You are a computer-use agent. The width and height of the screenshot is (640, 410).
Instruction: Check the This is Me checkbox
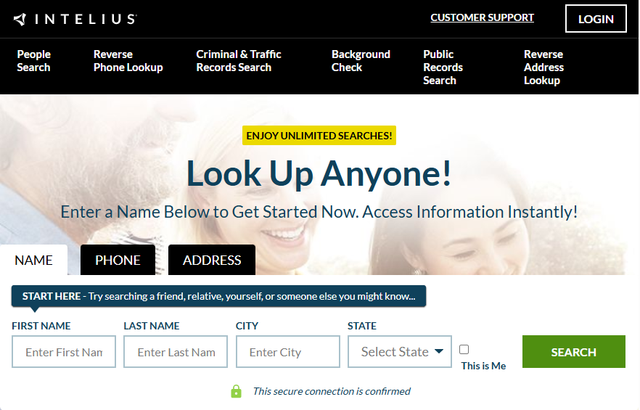pos(464,350)
